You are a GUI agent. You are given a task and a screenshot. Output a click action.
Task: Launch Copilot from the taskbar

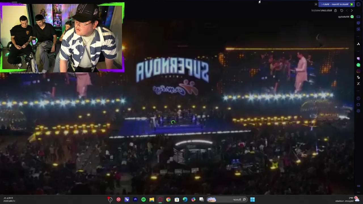click(x=193, y=199)
